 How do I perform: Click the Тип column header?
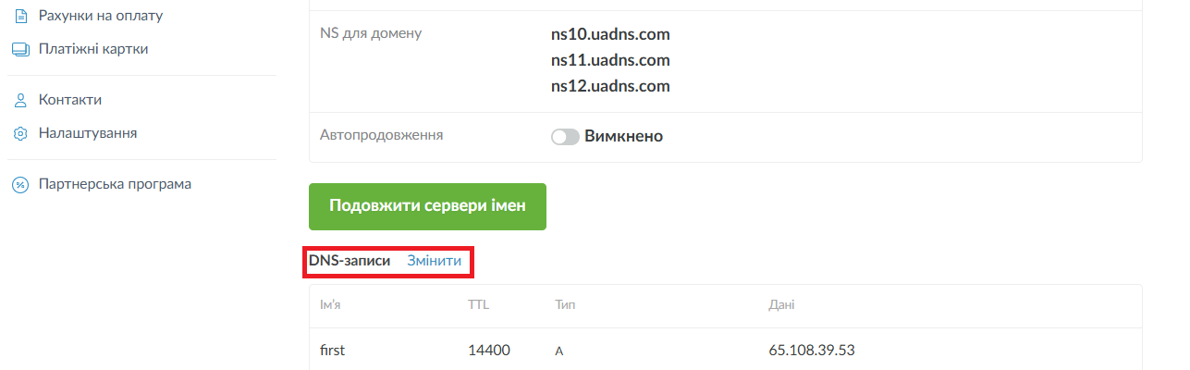click(x=566, y=304)
